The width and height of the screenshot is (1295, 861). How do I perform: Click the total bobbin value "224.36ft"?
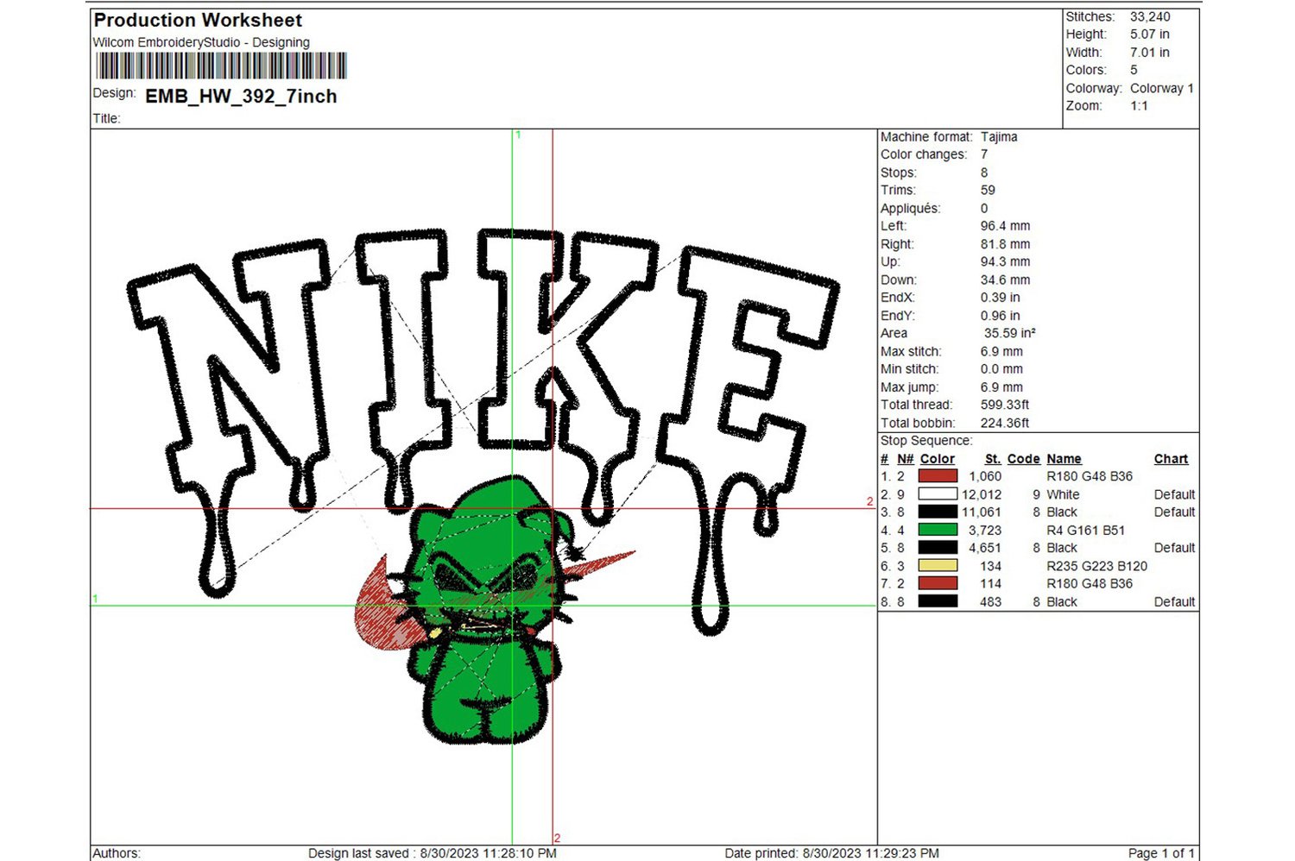coord(1005,423)
